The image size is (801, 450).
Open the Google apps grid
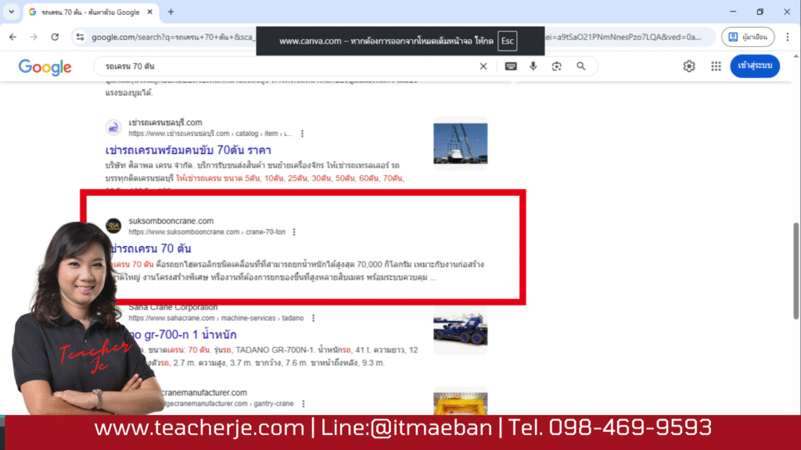pos(716,66)
